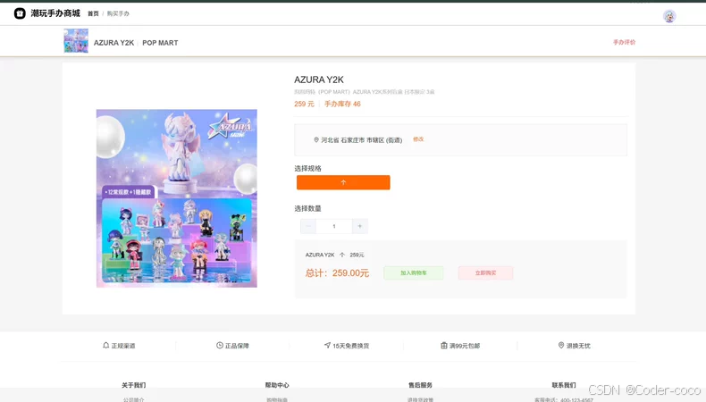
Task: Decrease quantity with the minus button
Action: [308, 226]
